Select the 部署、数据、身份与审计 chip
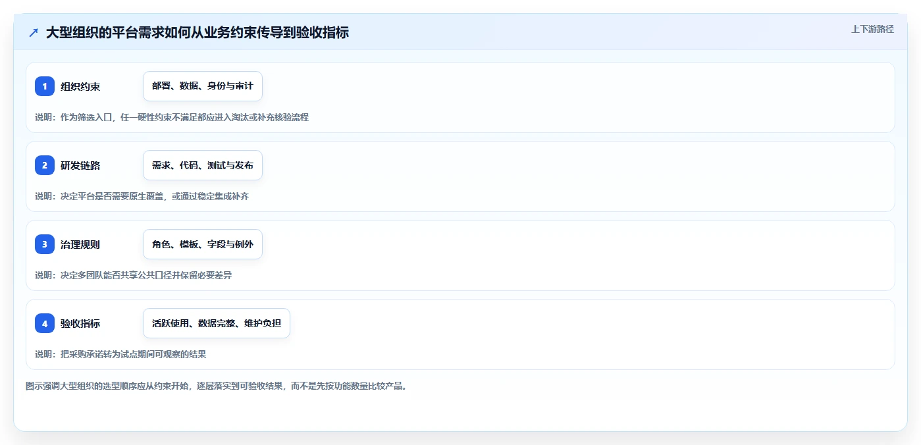This screenshot has height=445, width=921. pos(203,86)
